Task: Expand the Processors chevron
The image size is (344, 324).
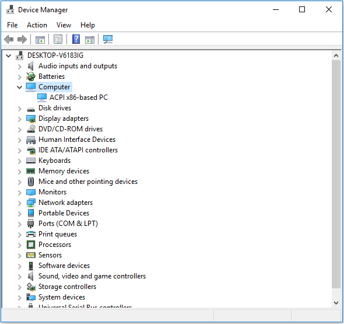Action: pyautogui.click(x=19, y=245)
